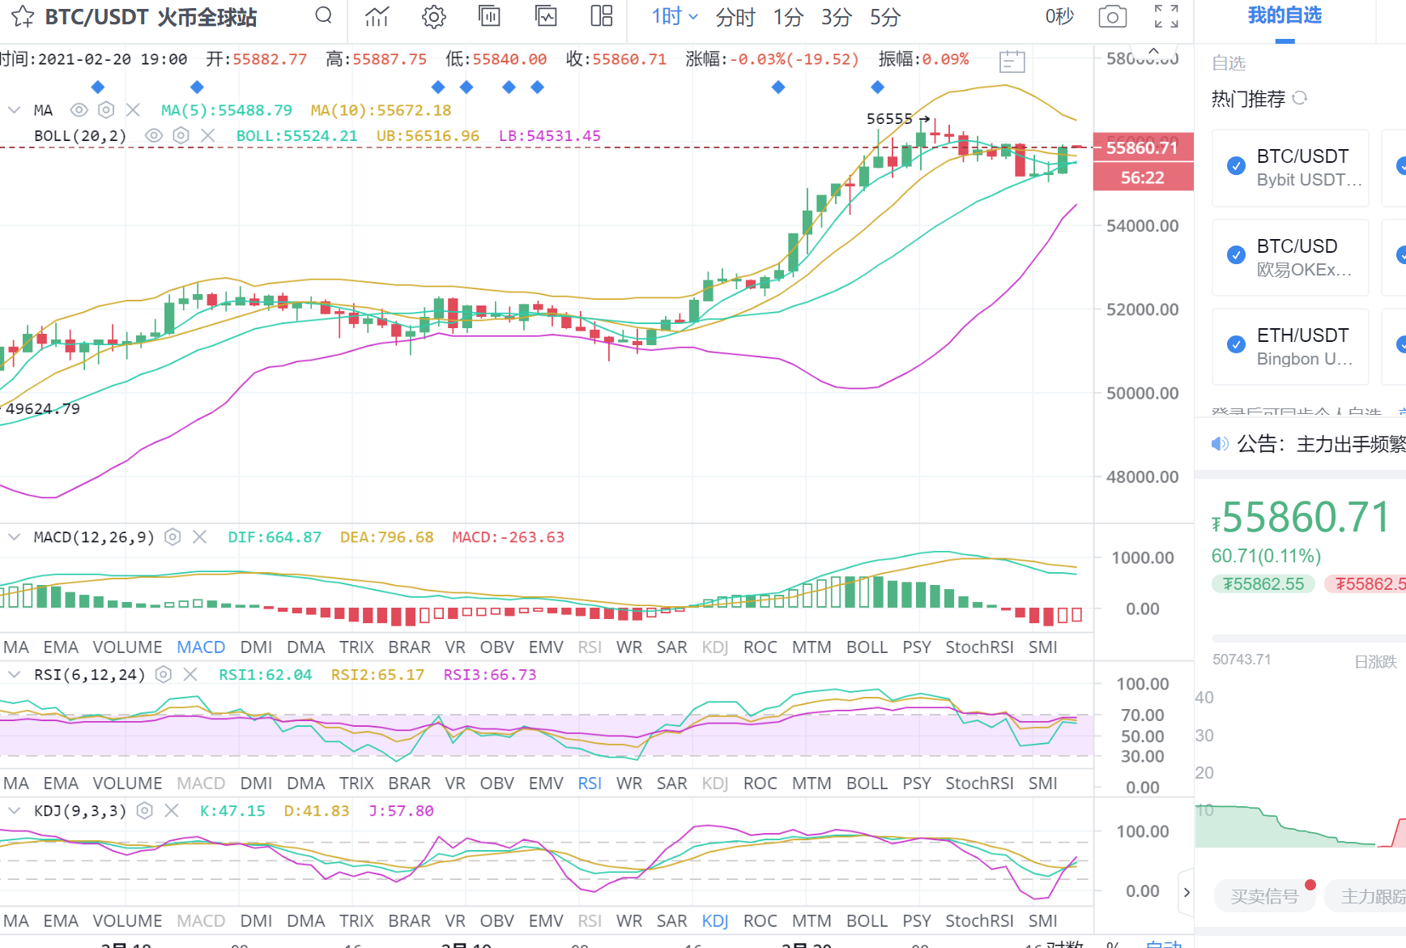Uncheck BTC/USDT Bybit in recommended list
The image size is (1406, 948).
1236,166
